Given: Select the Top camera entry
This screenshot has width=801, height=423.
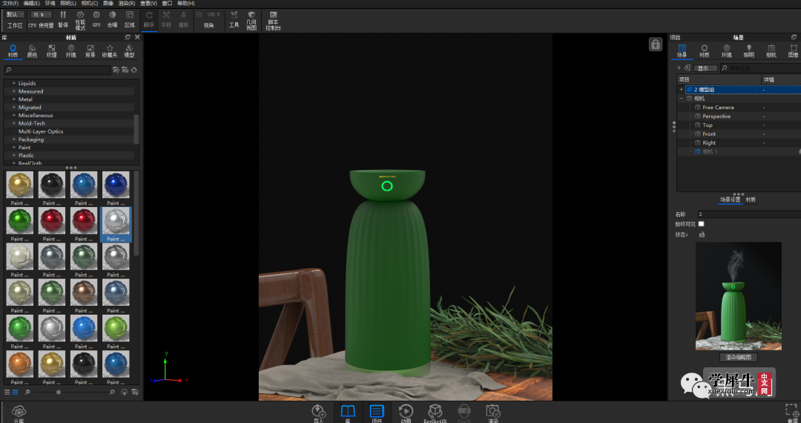Looking at the screenshot, I should click(707, 125).
